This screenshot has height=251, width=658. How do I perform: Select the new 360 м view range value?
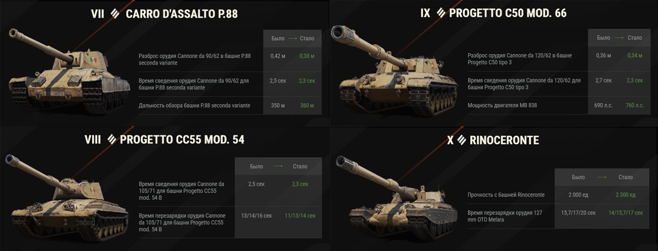click(307, 106)
